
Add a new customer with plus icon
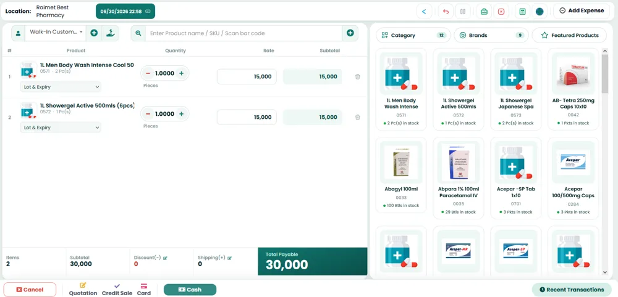tap(94, 33)
